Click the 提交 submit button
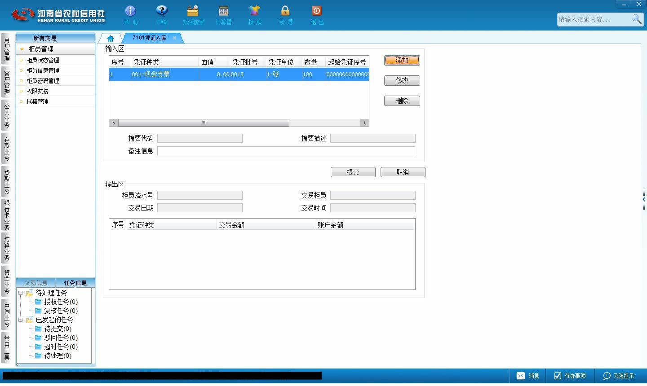 coord(353,172)
